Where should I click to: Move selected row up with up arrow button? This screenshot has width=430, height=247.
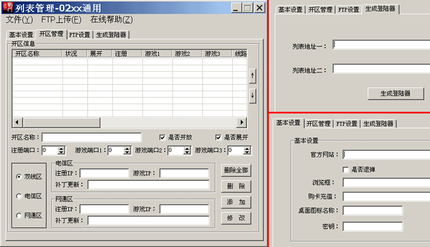tap(252, 76)
